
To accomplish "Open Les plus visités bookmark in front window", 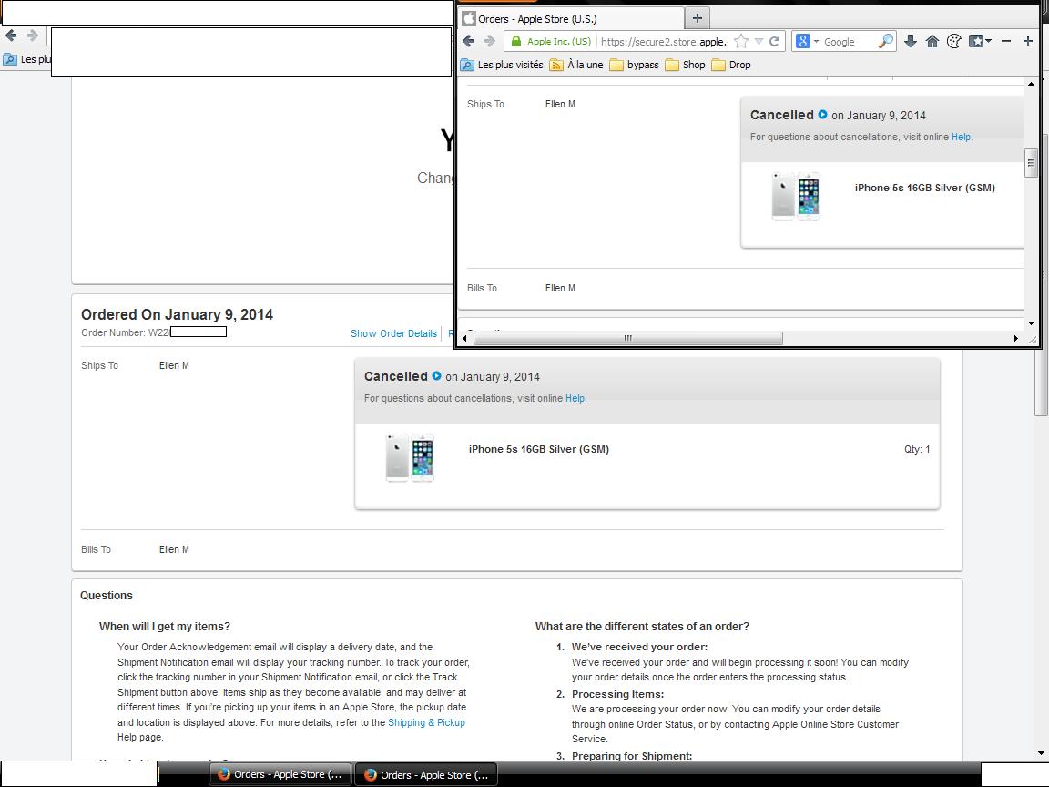I will (503, 65).
